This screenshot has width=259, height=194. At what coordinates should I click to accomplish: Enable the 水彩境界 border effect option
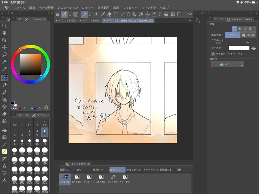coord(249,35)
